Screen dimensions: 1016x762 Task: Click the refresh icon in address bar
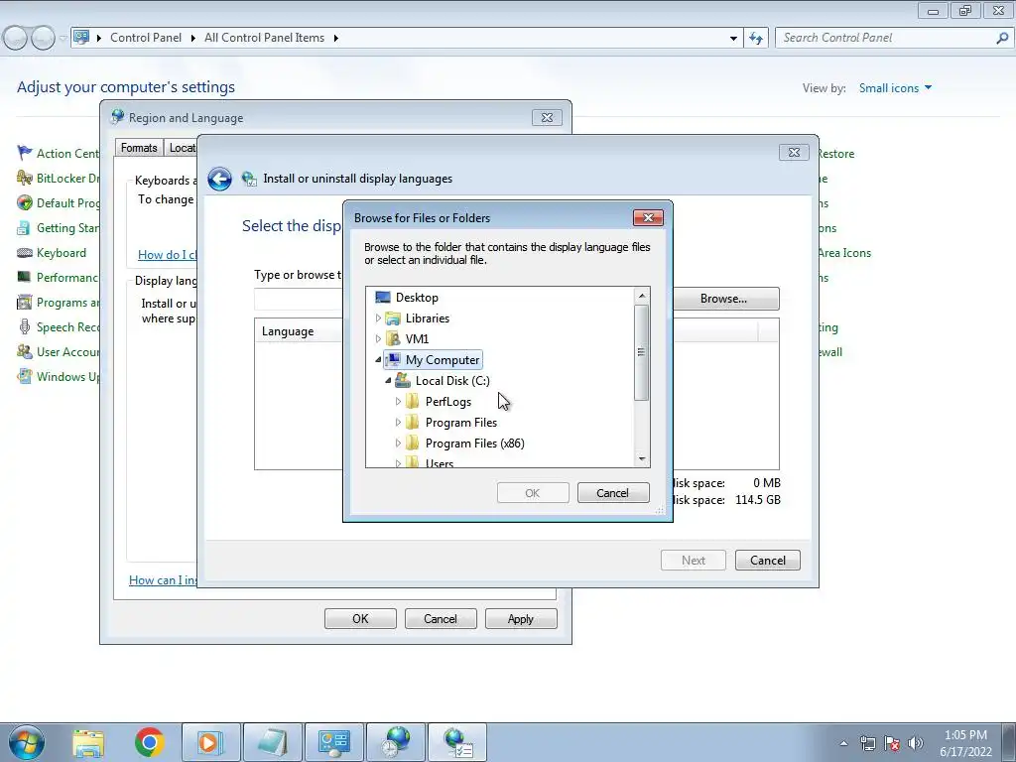tap(756, 38)
